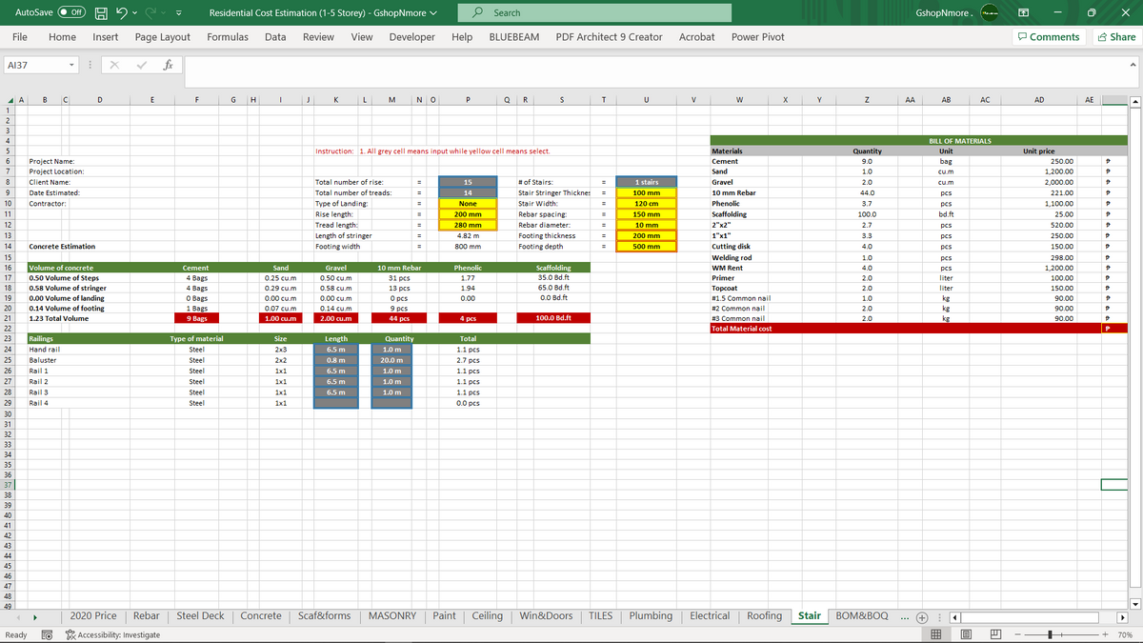The image size is (1143, 643).
Task: Switch to the Insert ribbon tab
Action: [106, 37]
